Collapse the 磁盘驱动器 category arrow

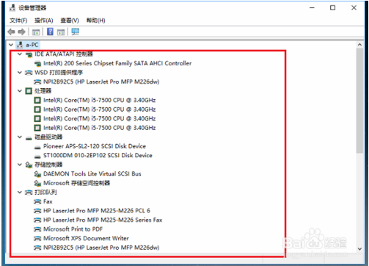point(20,137)
